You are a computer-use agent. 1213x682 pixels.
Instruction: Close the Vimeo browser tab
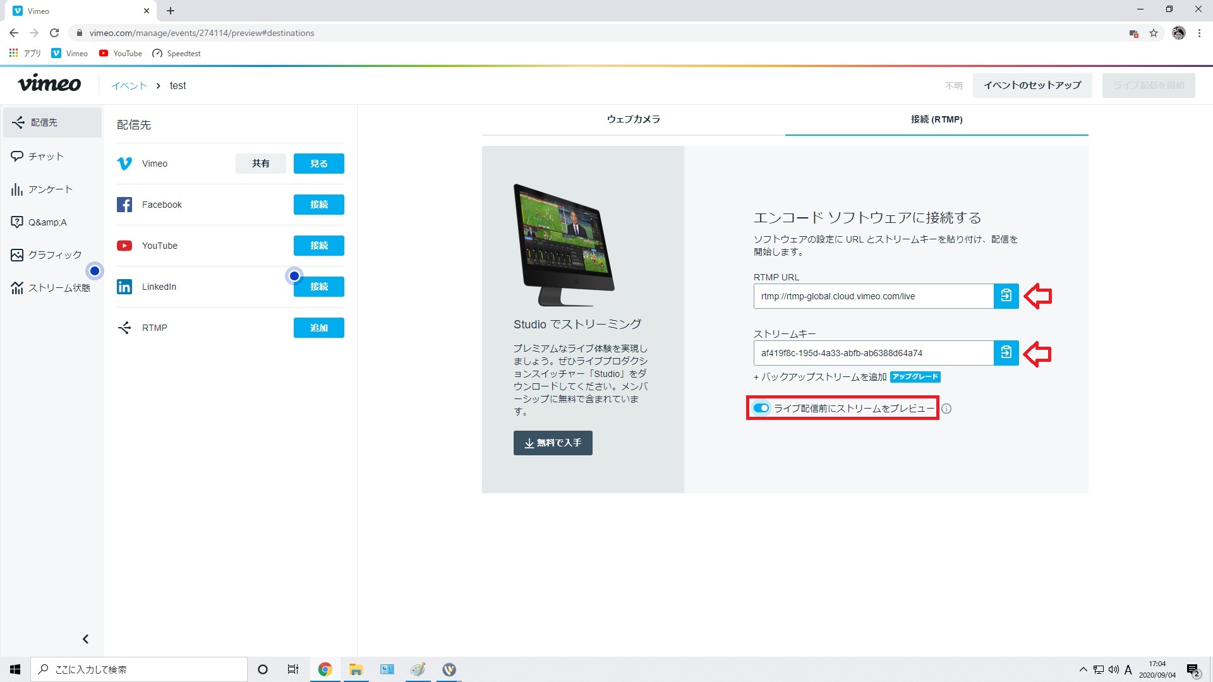tap(147, 11)
